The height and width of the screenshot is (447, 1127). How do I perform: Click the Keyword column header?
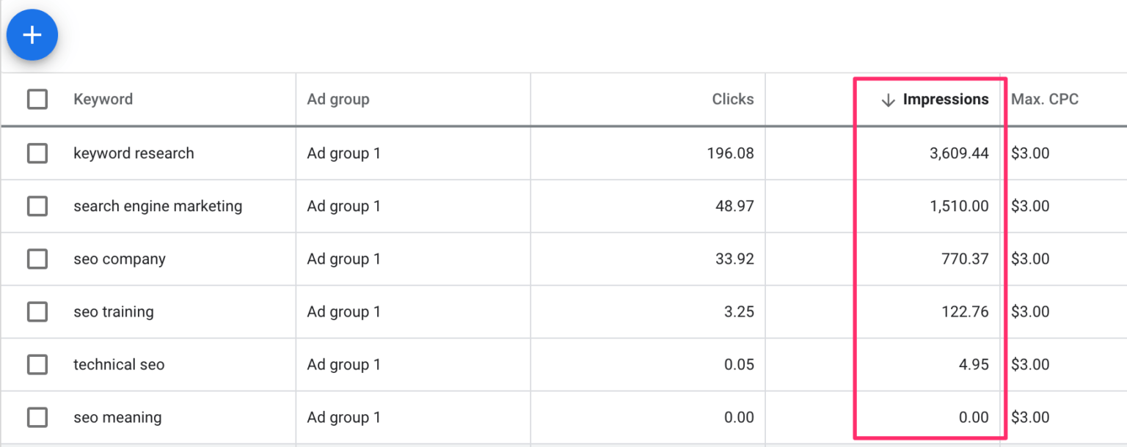coord(103,99)
